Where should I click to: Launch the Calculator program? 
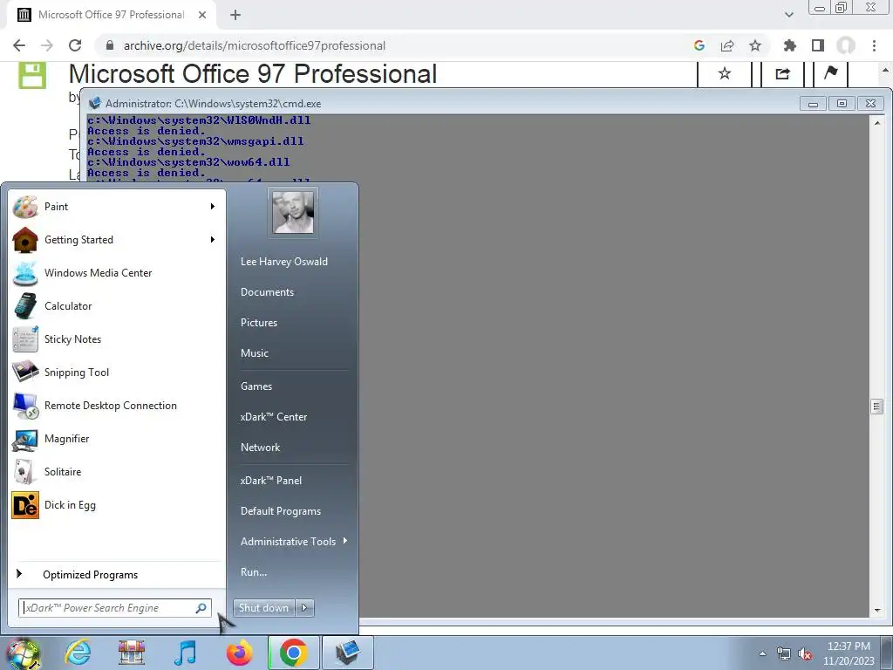click(116, 306)
